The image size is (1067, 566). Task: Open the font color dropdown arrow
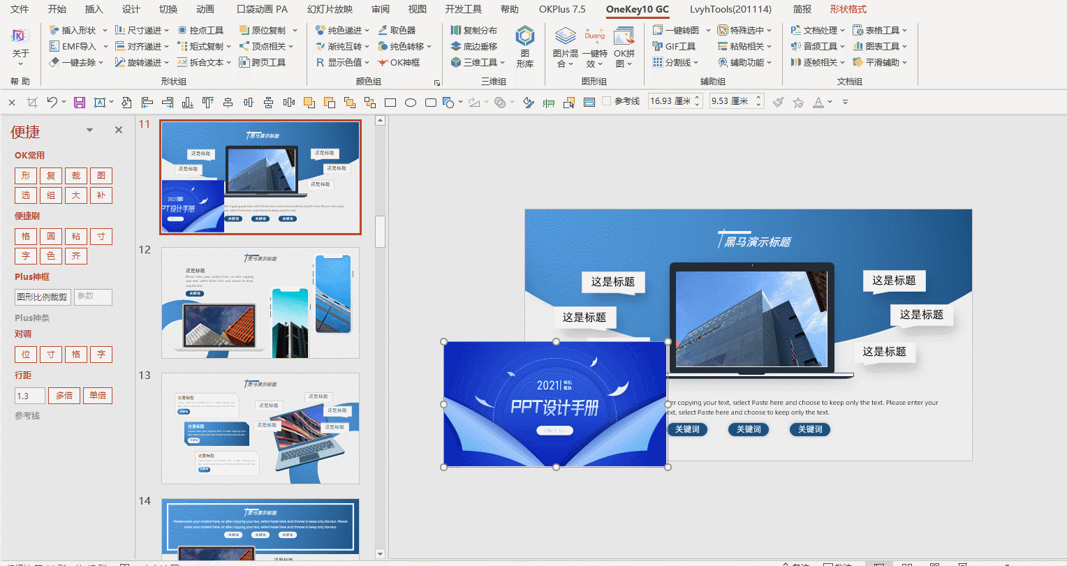[x=830, y=102]
